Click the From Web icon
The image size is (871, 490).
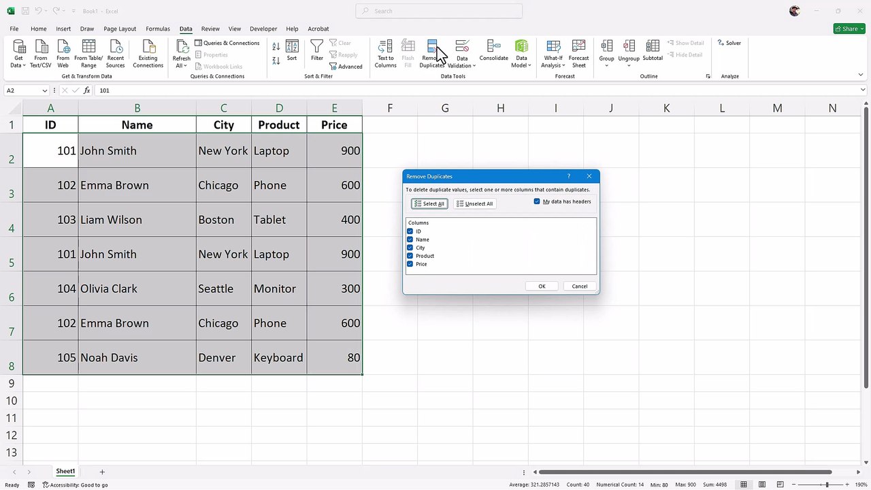click(63, 53)
